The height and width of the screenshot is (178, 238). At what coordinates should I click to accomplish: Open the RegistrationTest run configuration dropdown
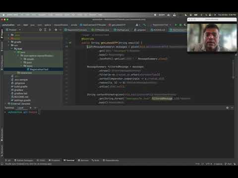161,25
